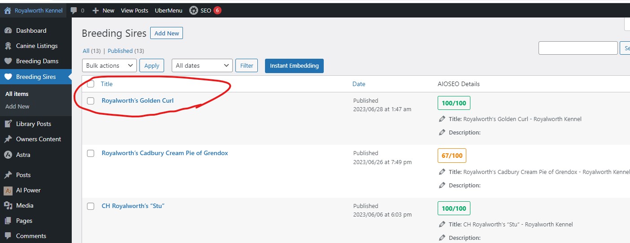Click pencil icon for Cadbury Cream Pie SEO description

(442, 185)
